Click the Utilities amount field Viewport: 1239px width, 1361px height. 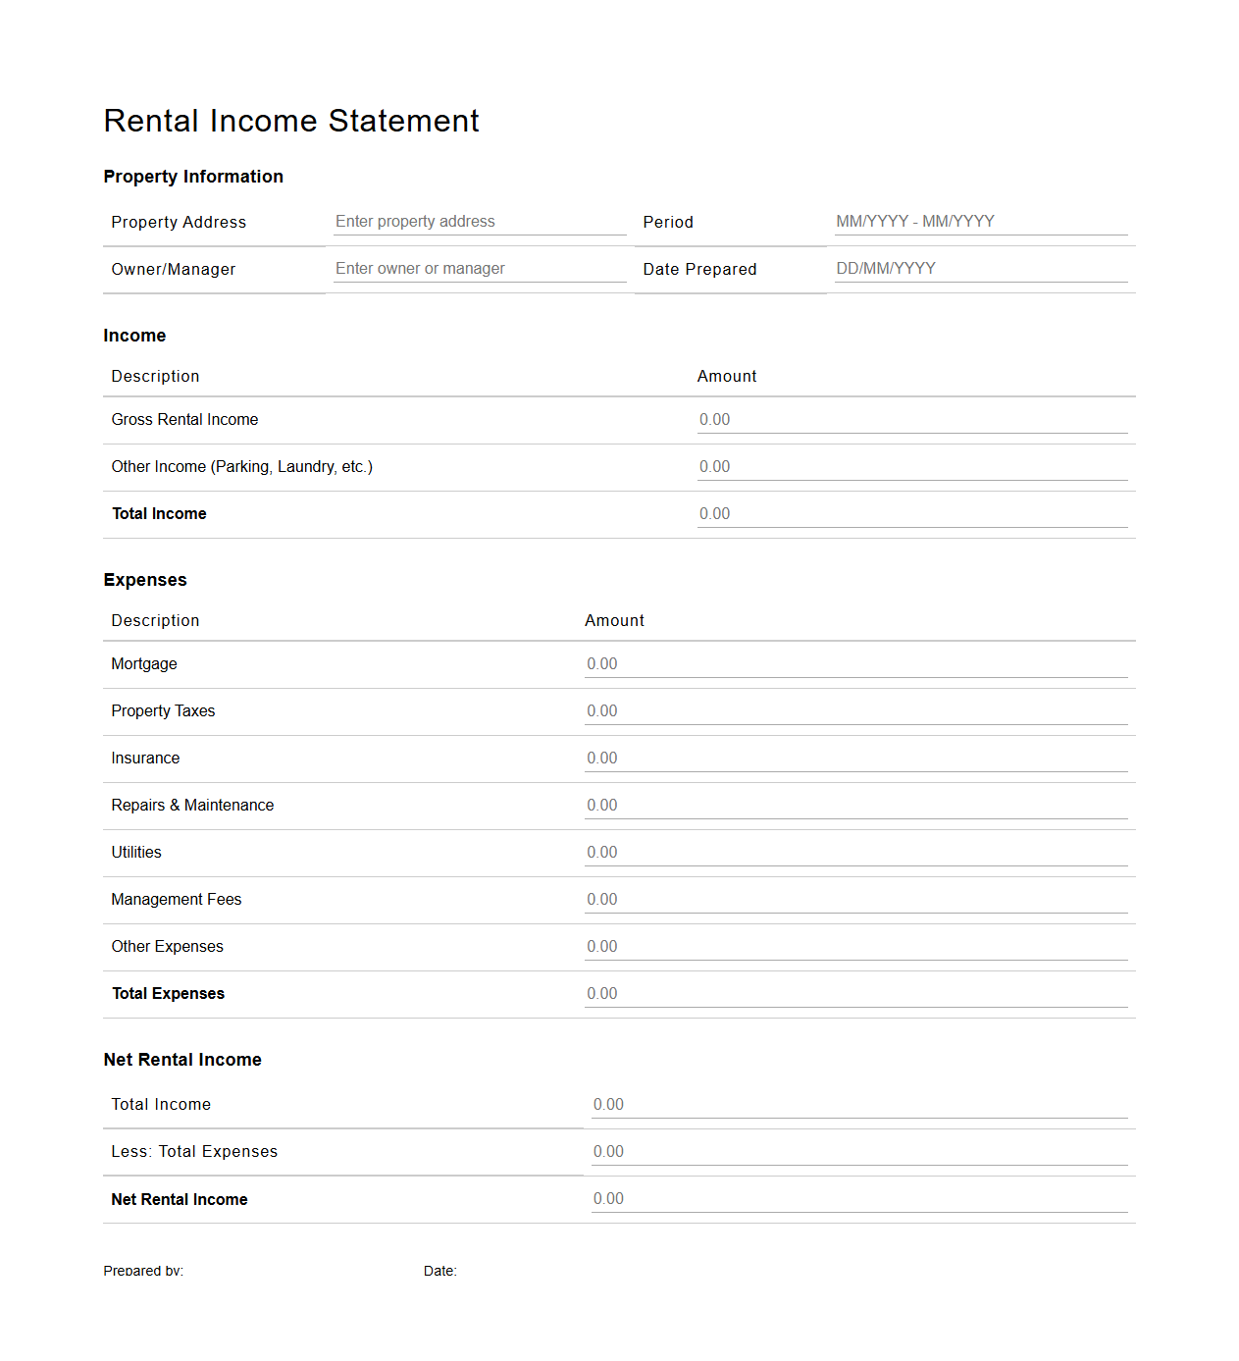[x=856, y=852]
